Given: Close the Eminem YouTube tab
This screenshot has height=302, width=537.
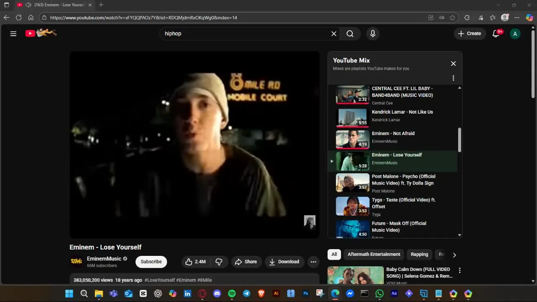Looking at the screenshot, I should pos(90,5).
